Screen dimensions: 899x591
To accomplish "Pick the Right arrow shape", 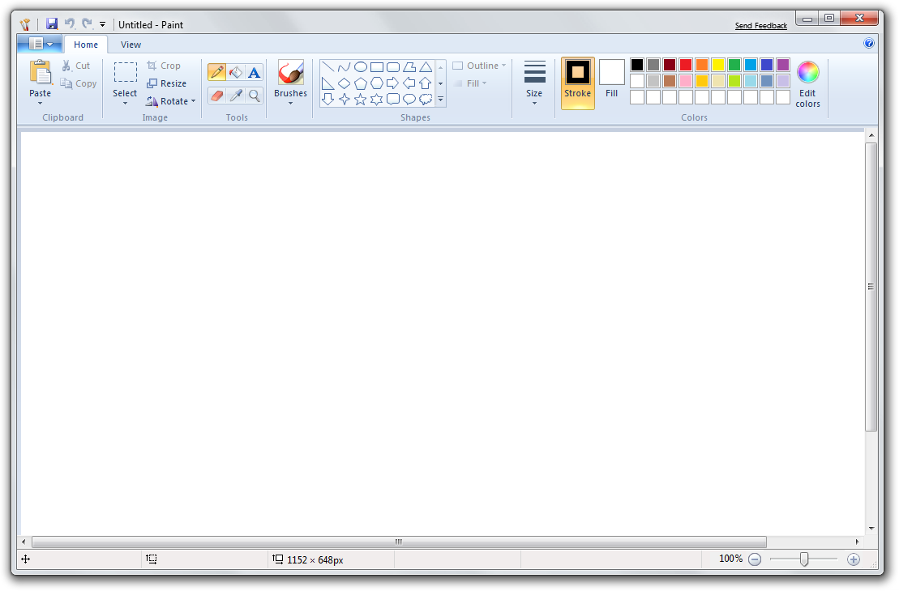I will (392, 83).
